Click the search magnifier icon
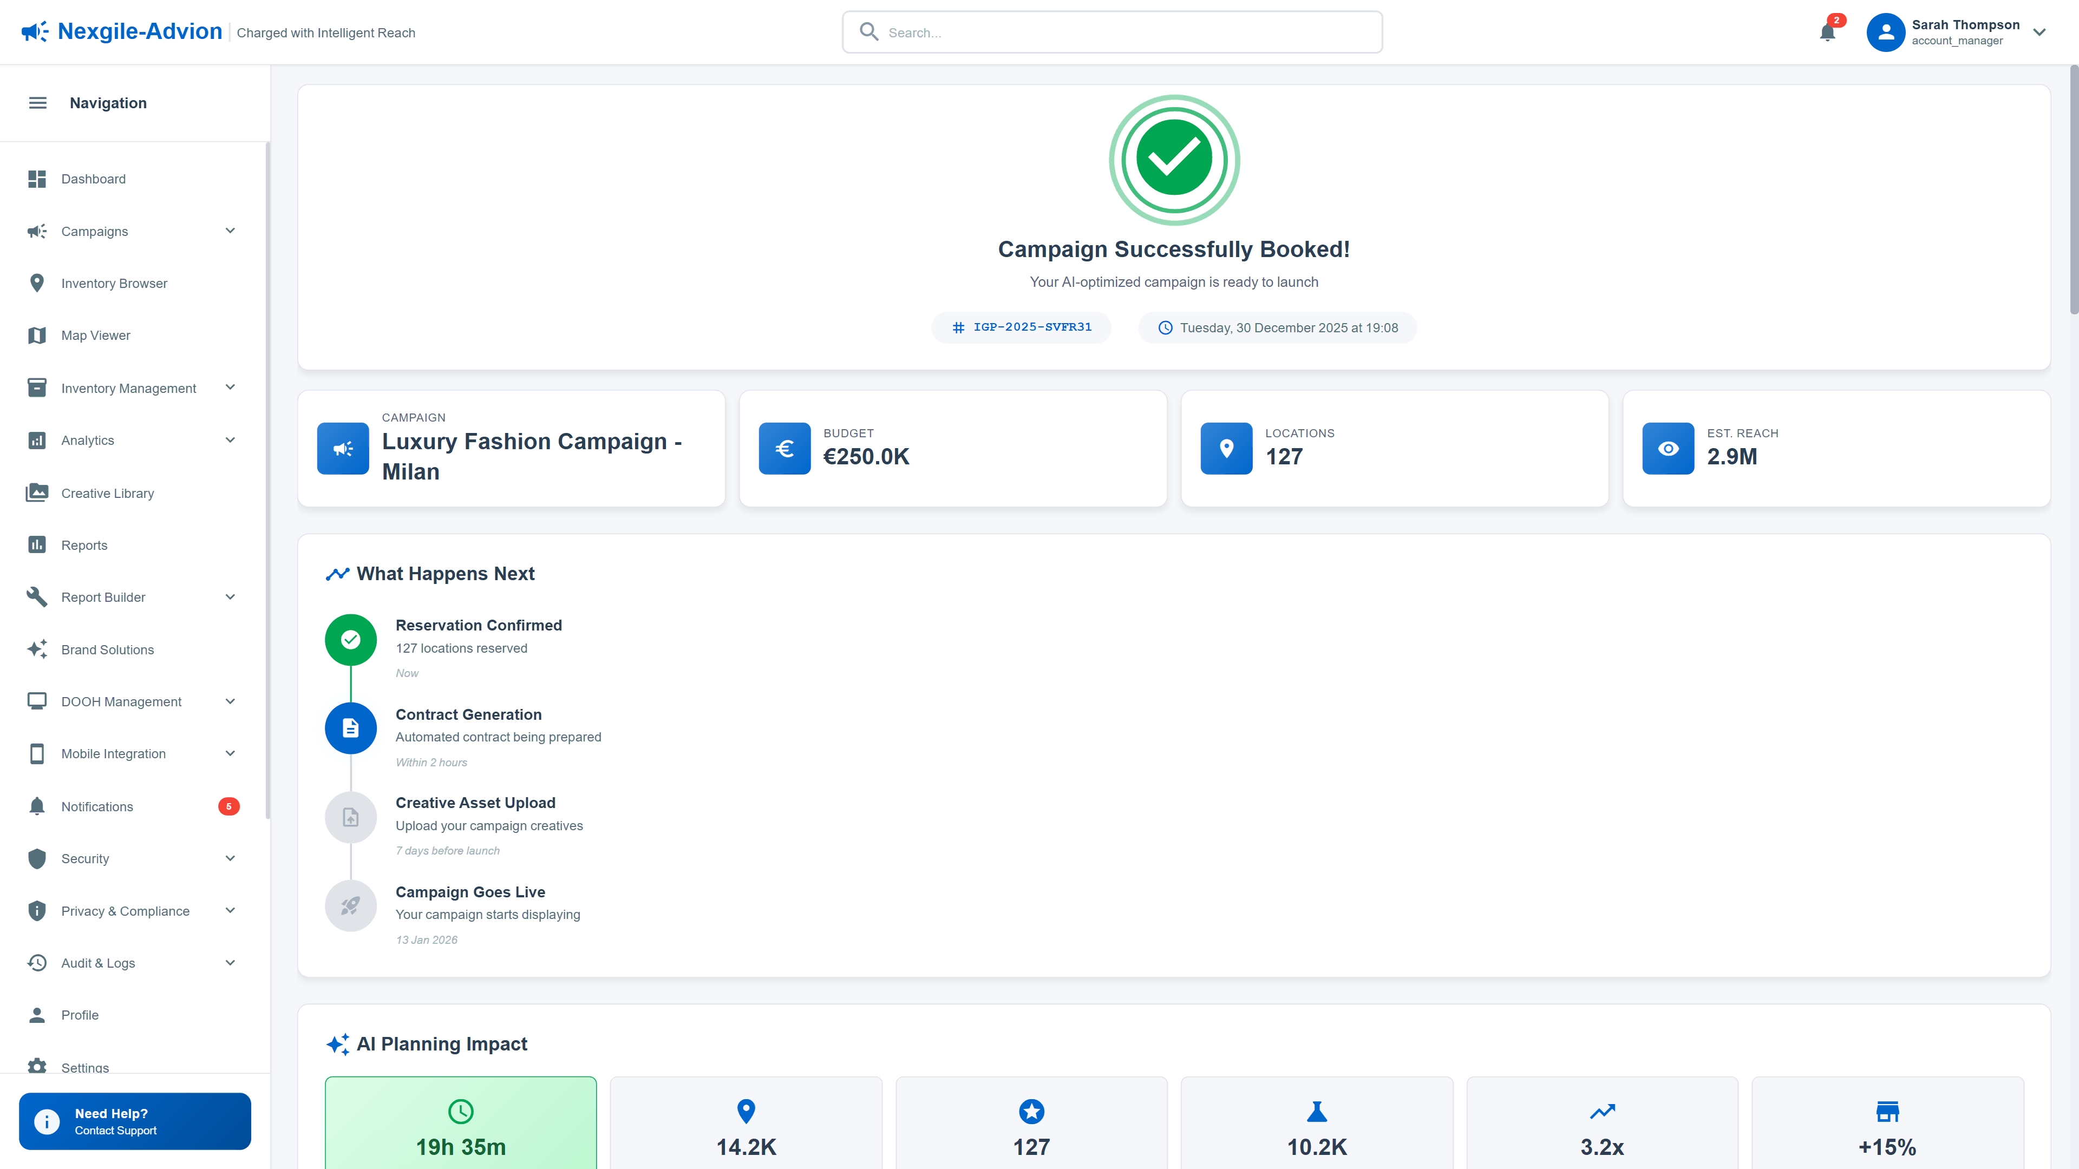 [x=868, y=31]
